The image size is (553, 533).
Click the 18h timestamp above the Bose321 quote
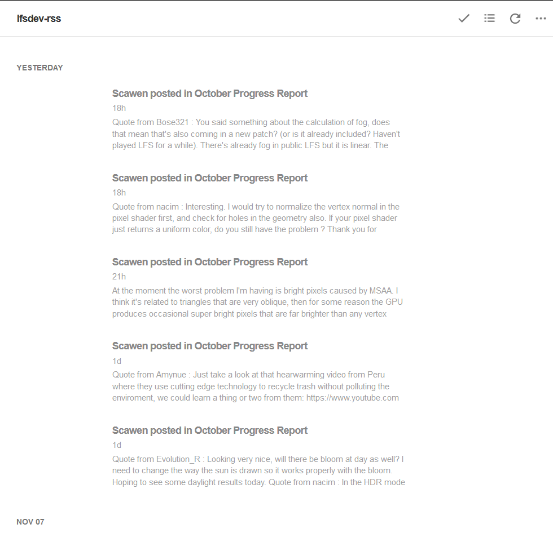click(119, 108)
